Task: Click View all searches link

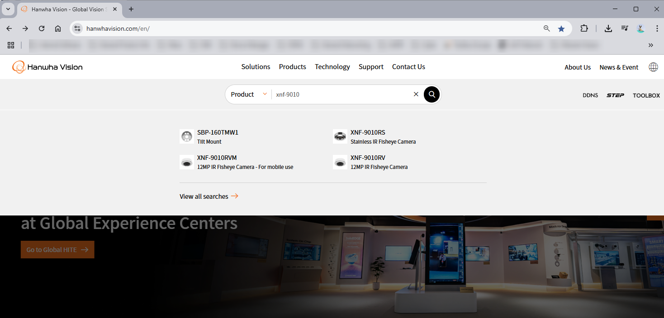Action: [209, 196]
